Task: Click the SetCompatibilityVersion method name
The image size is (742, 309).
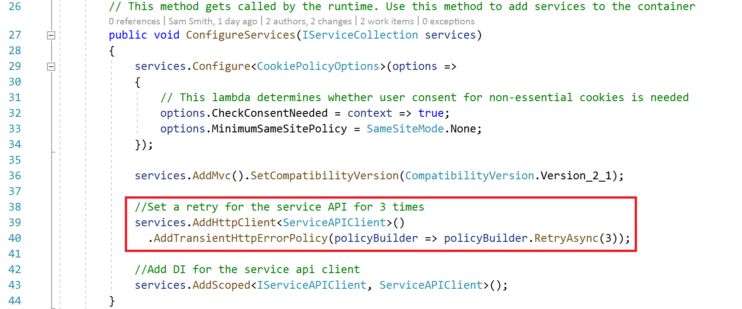Action: click(324, 176)
